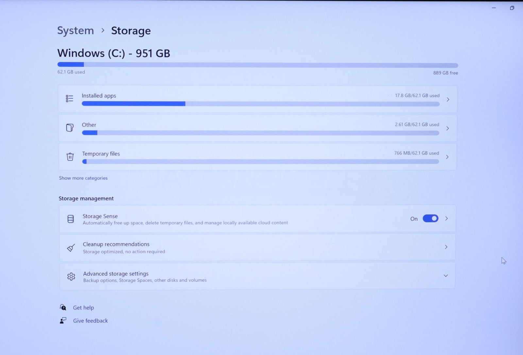The height and width of the screenshot is (355, 523).
Task: Click the Installed apps list icon
Action: point(69,99)
